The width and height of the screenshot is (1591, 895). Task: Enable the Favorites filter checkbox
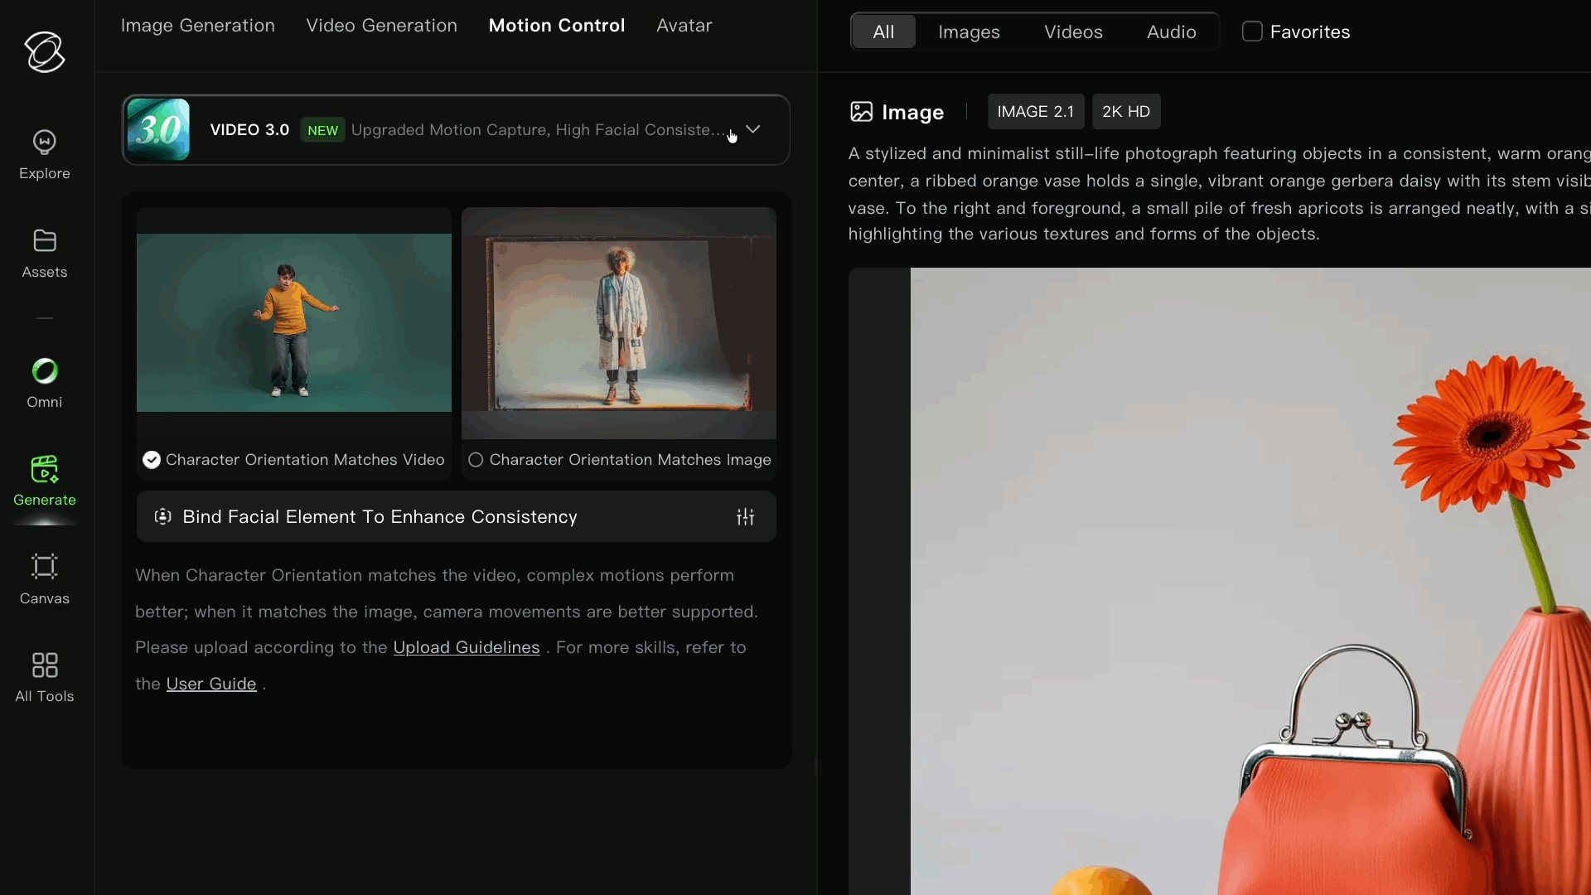tap(1252, 31)
